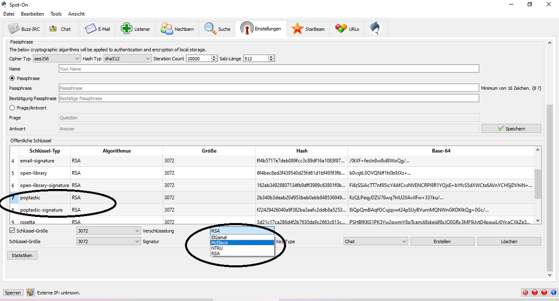The width and height of the screenshot is (559, 301).
Task: Click the Schlüssel-Typ column header
Action: click(44, 151)
